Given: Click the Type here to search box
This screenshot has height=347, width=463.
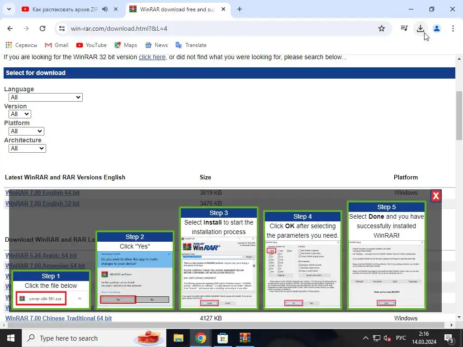Looking at the screenshot, I should [x=94, y=338].
